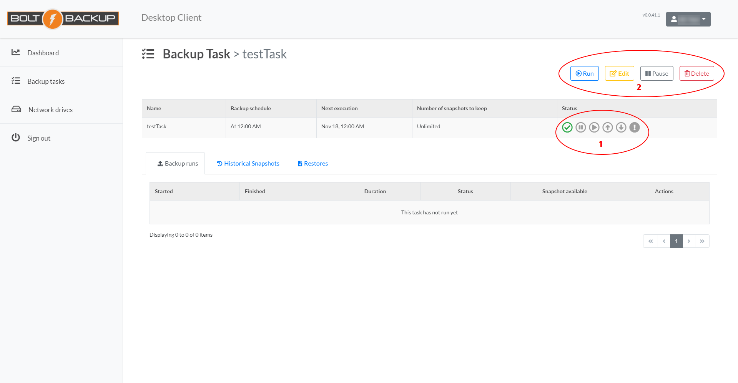Screen dimensions: 738x383
Task: Delete the testTask backup task
Action: [696, 73]
